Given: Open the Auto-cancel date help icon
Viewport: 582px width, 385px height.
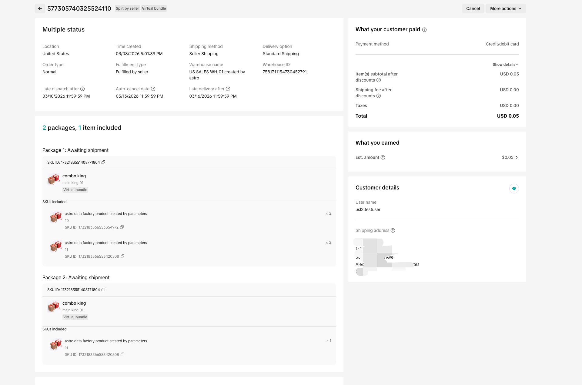Looking at the screenshot, I should coord(153,89).
